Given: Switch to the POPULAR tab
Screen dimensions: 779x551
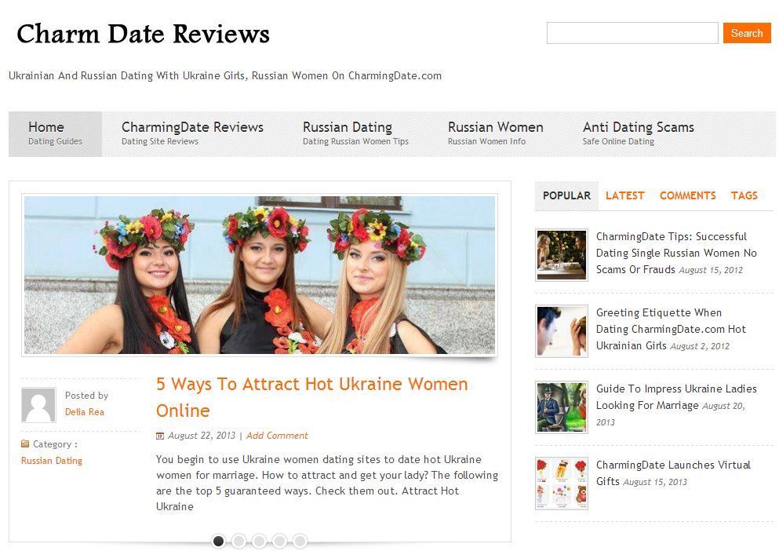Looking at the screenshot, I should coord(566,196).
